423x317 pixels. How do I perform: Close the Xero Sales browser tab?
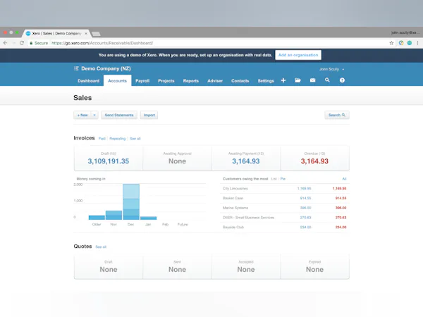86,33
